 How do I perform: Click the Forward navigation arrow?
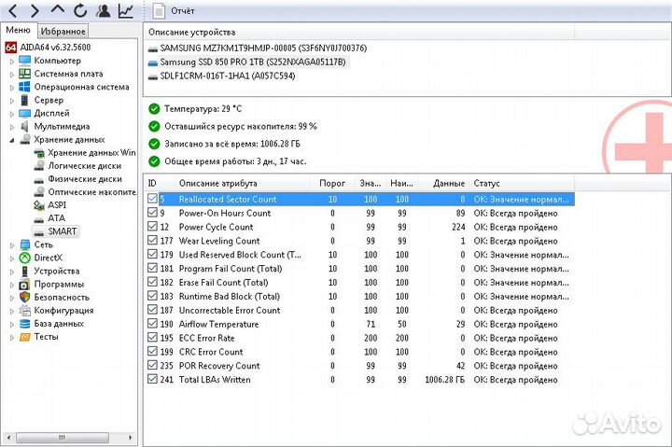tap(35, 11)
